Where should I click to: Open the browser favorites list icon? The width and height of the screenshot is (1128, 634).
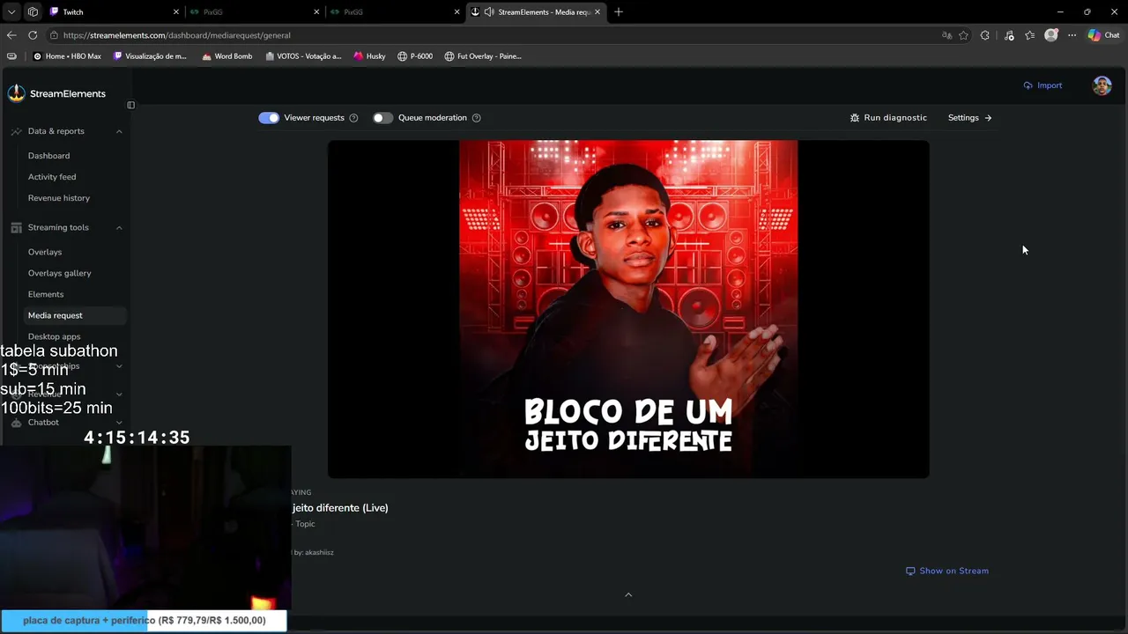(1029, 35)
